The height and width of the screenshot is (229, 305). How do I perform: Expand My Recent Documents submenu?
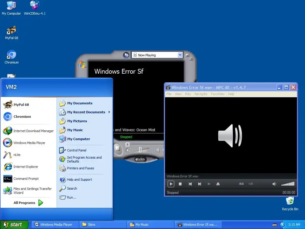pyautogui.click(x=85, y=112)
